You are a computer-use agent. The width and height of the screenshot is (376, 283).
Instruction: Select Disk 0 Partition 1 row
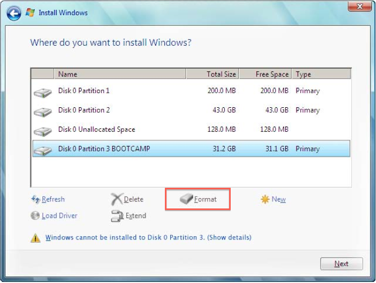(x=191, y=91)
